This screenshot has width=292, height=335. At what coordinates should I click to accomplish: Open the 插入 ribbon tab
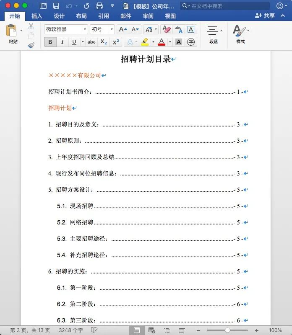click(x=36, y=16)
